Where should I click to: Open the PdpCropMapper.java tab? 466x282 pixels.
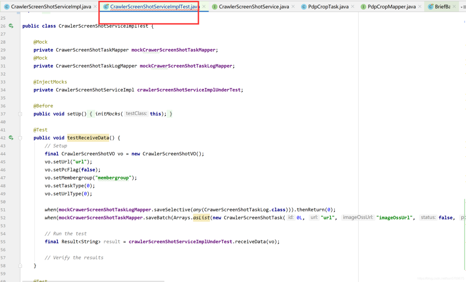pyautogui.click(x=391, y=6)
